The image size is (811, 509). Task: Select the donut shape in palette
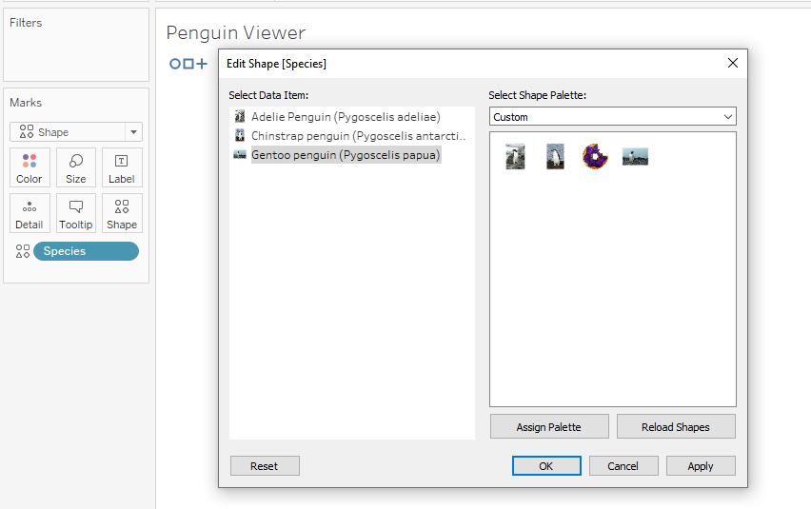[x=595, y=156]
